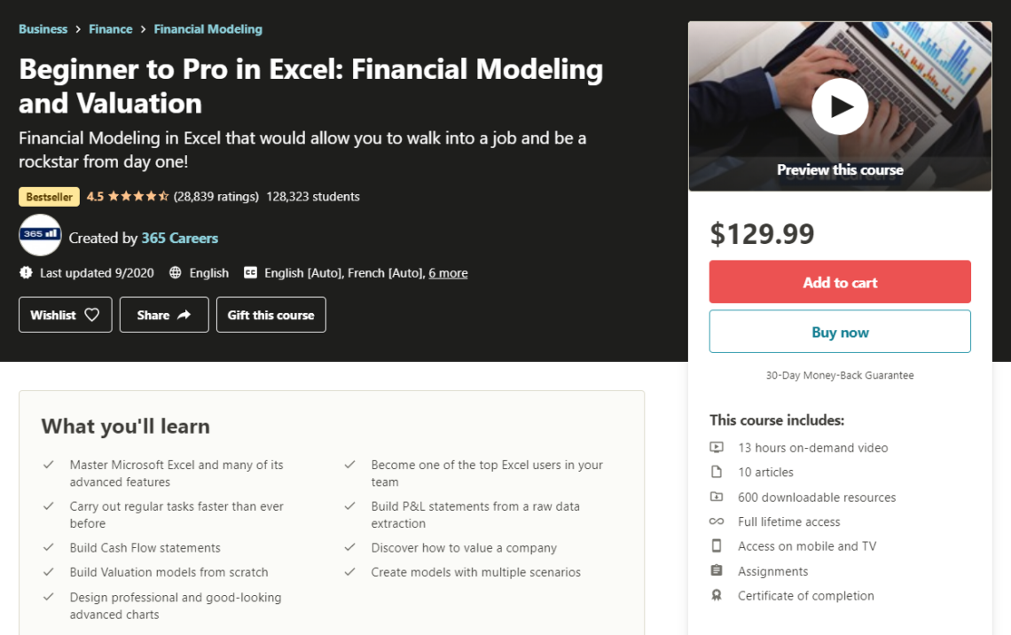Click the full lifetime access infinity icon

pyautogui.click(x=717, y=521)
